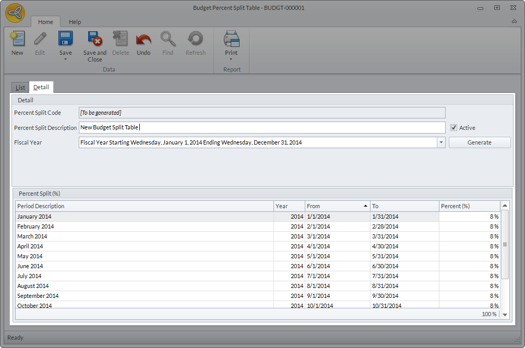This screenshot has width=525, height=348.
Task: Click the Find magnifier icon
Action: click(168, 40)
